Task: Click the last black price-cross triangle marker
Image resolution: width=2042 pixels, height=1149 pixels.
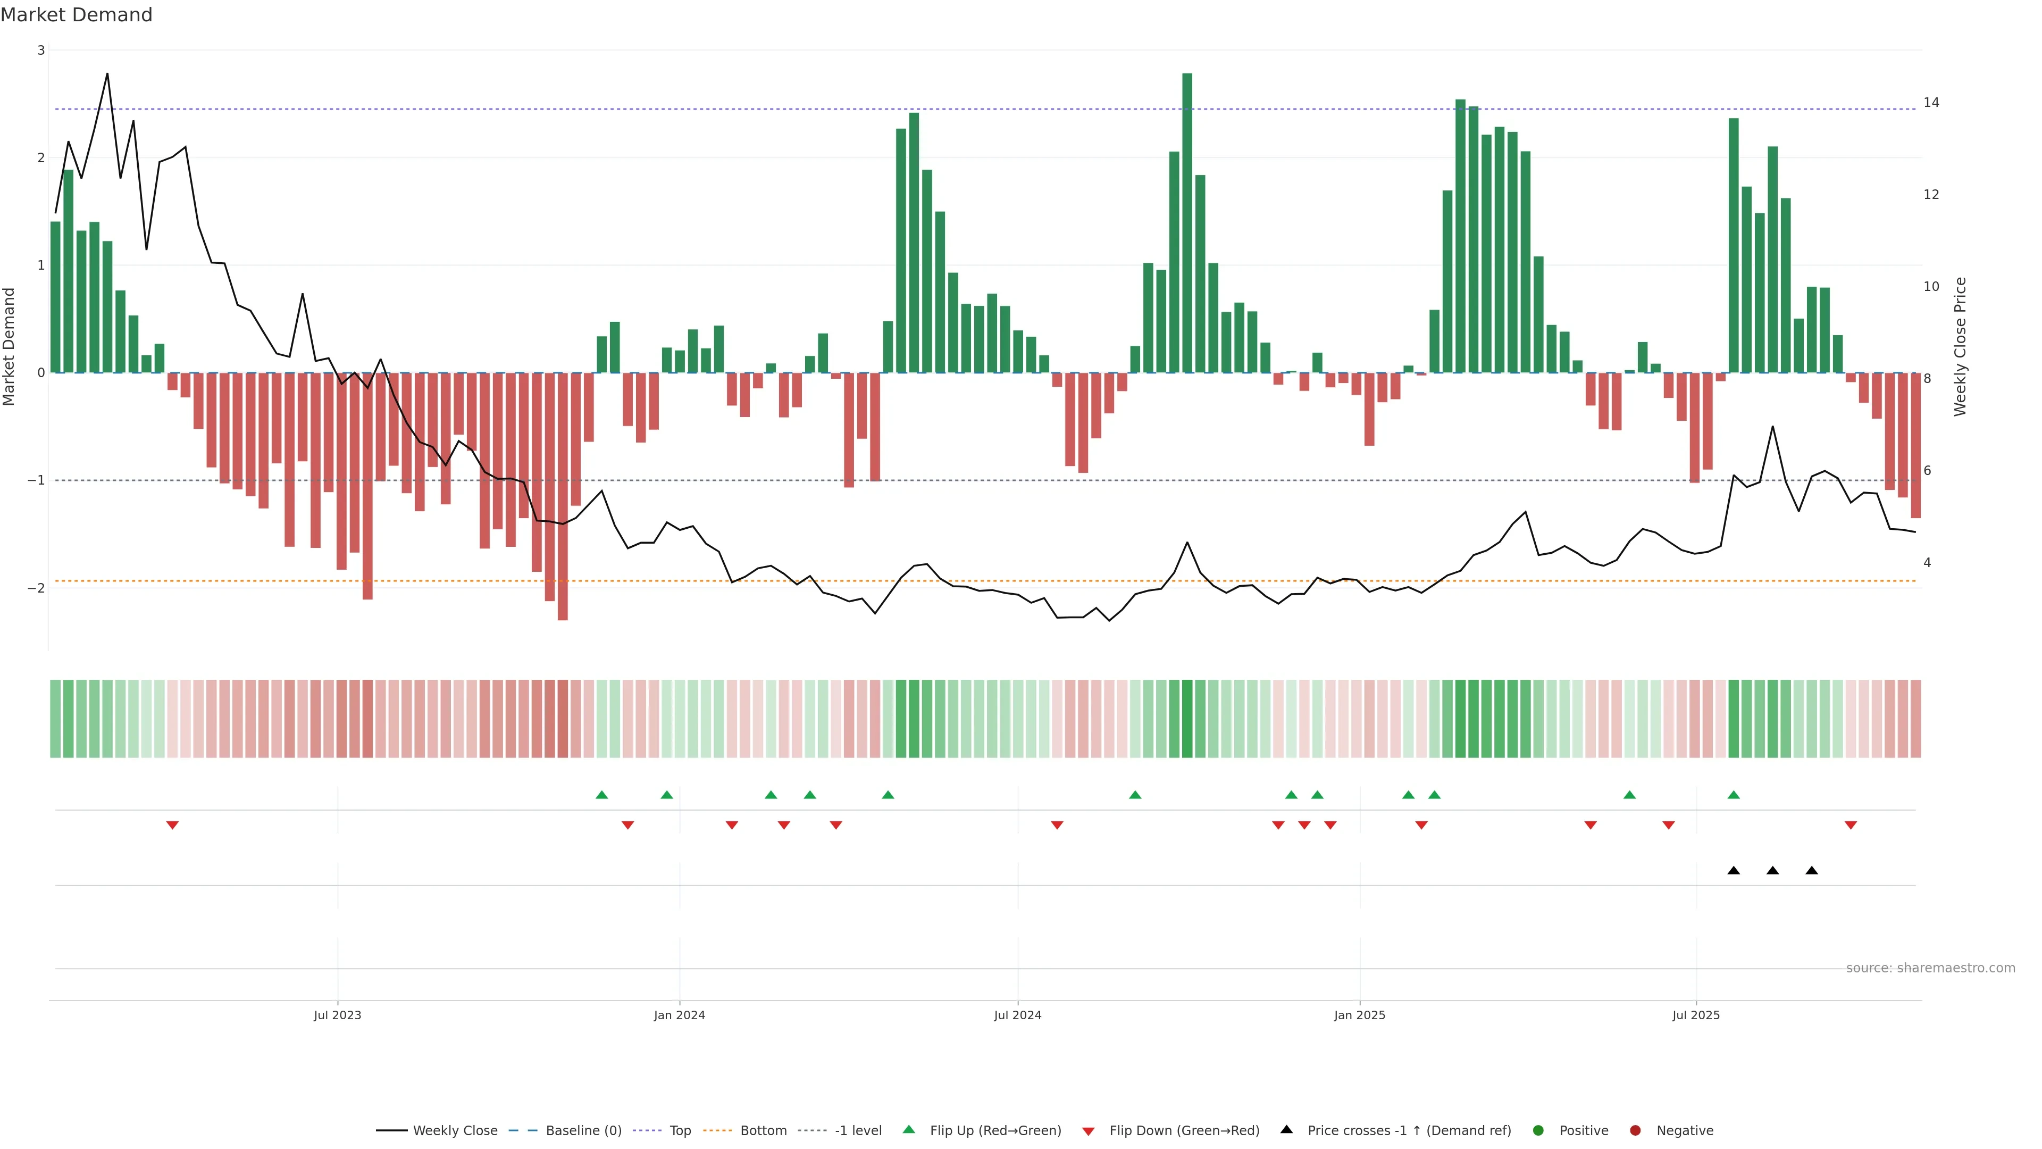Action: 1811,870
